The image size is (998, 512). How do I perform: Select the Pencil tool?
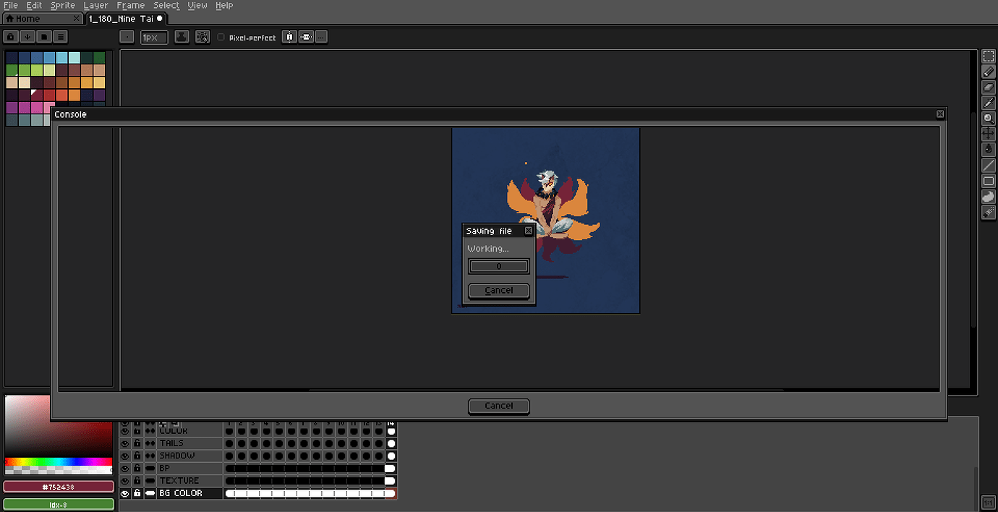point(989,72)
